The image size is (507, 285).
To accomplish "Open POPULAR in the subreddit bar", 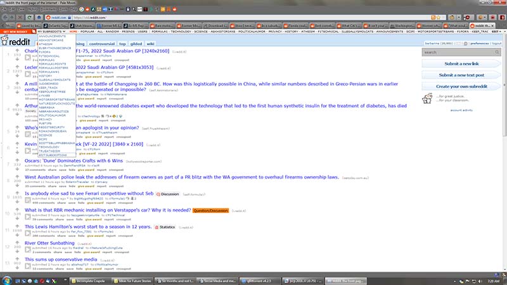I will click(x=87, y=32).
